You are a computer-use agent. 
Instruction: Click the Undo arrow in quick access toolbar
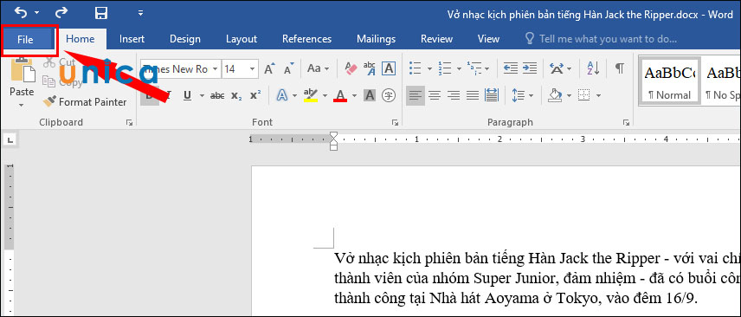pyautogui.click(x=20, y=12)
